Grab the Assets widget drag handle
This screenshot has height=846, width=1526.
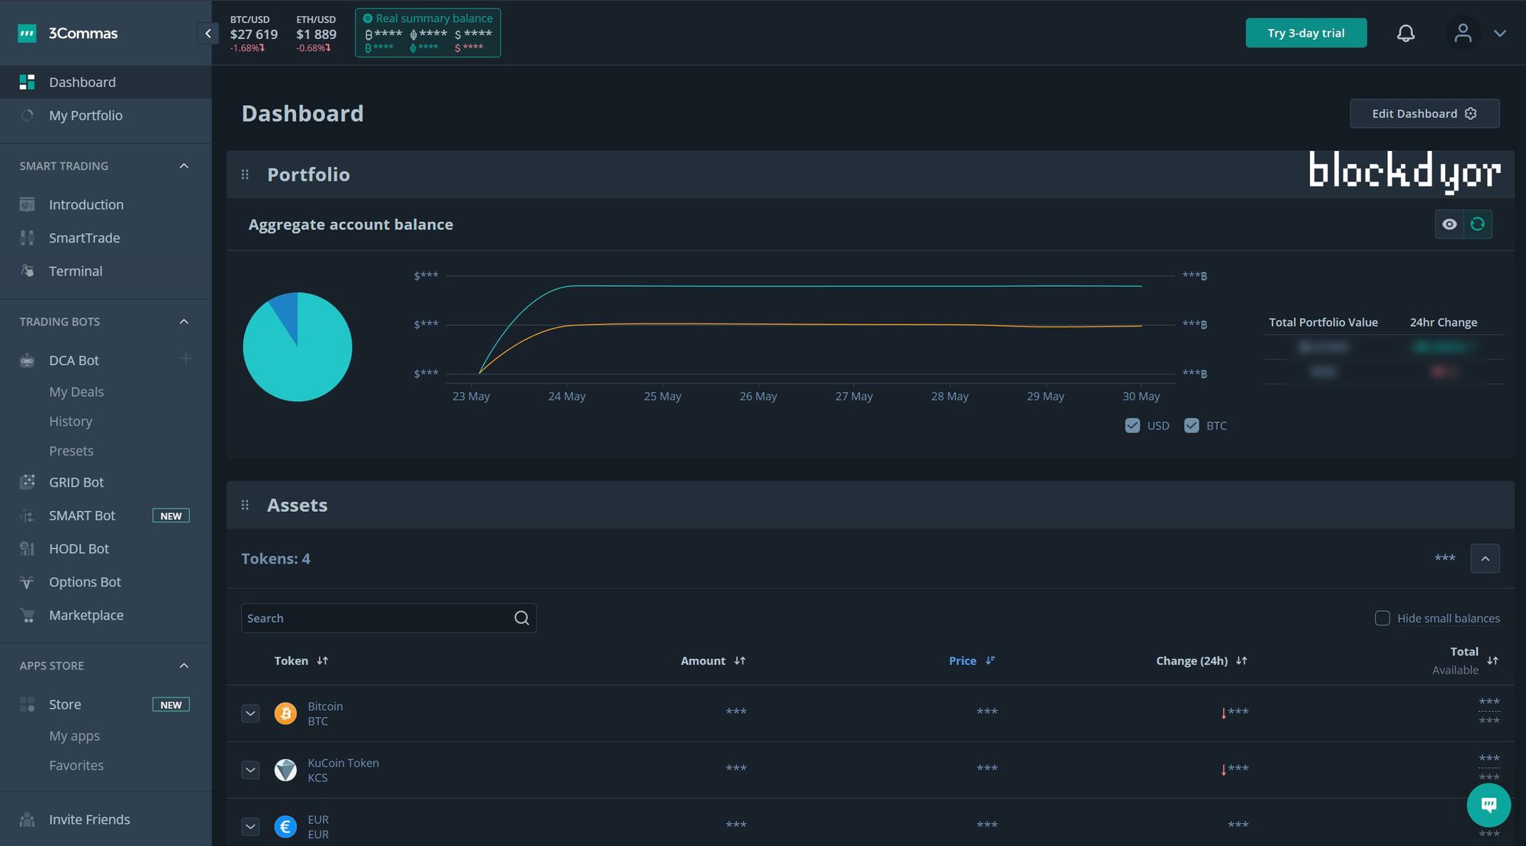(x=245, y=505)
